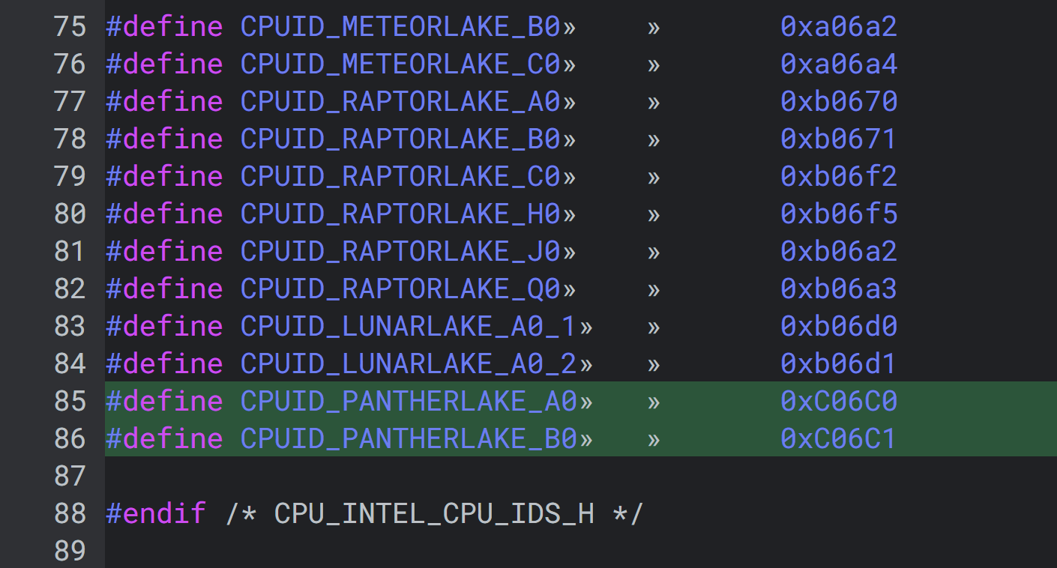Click the #define keyword on line 82
The height and width of the screenshot is (568, 1057).
tap(164, 289)
